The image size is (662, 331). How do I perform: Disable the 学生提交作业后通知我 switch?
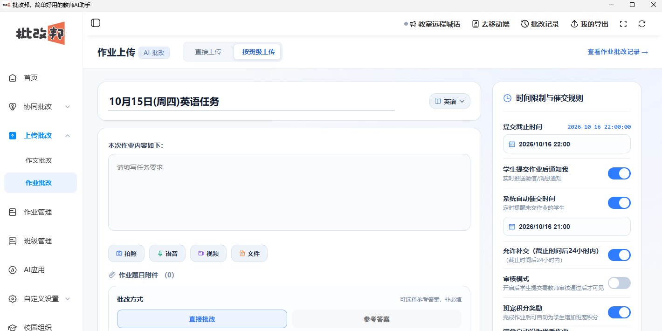pyautogui.click(x=619, y=173)
